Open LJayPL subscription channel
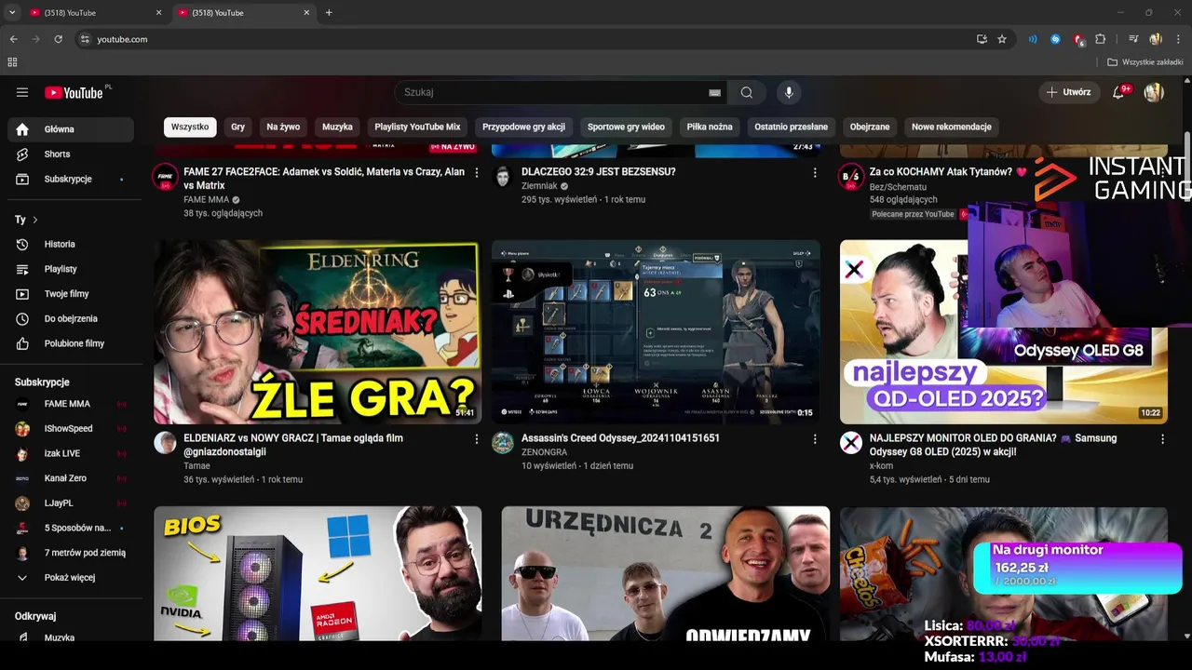 (x=71, y=503)
